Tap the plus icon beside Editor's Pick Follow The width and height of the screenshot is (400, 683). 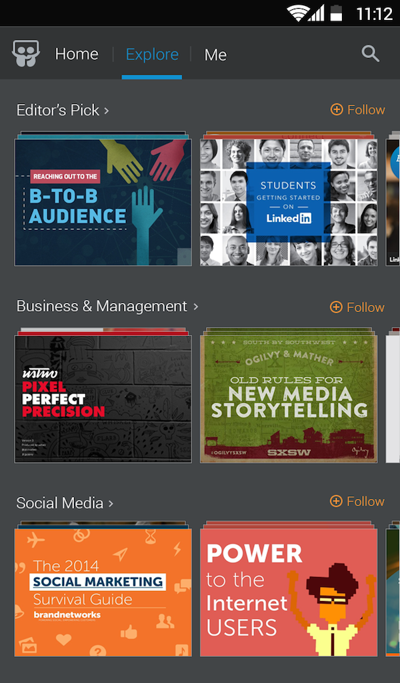(x=336, y=109)
